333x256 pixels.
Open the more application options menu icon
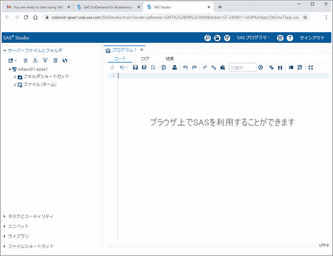[x=280, y=38]
